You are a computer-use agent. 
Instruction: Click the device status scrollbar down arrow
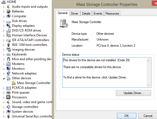pyautogui.click(x=149, y=85)
